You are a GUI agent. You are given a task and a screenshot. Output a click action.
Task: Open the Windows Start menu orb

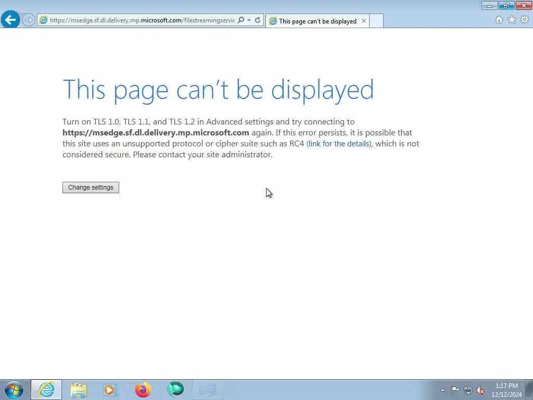[14, 390]
